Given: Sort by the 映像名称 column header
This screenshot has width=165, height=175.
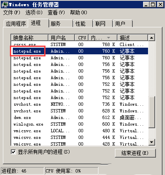Looking at the screenshot, I should click(x=29, y=38).
